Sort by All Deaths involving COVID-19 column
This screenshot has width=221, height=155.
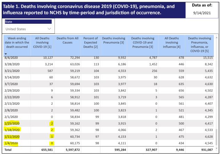point(42,43)
